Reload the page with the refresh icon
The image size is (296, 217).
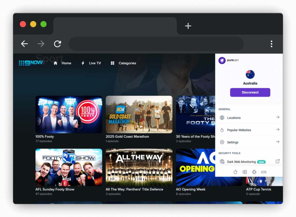(x=58, y=44)
